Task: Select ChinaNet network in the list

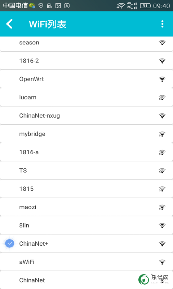Action: (86, 280)
